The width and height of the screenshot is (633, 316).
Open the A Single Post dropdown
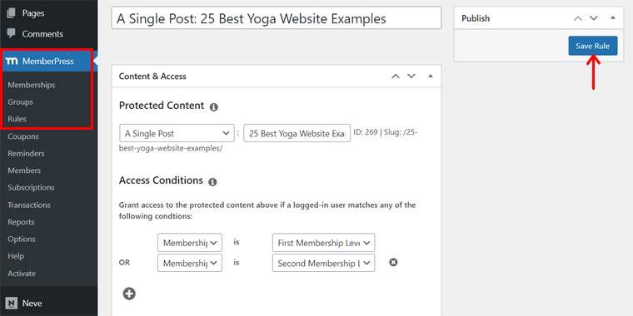coord(177,133)
